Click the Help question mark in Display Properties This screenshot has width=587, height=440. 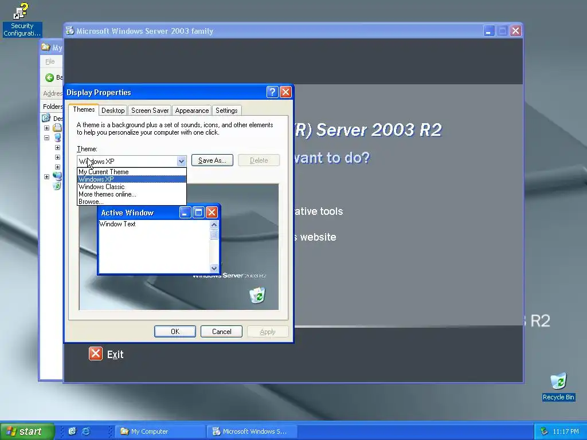point(272,92)
